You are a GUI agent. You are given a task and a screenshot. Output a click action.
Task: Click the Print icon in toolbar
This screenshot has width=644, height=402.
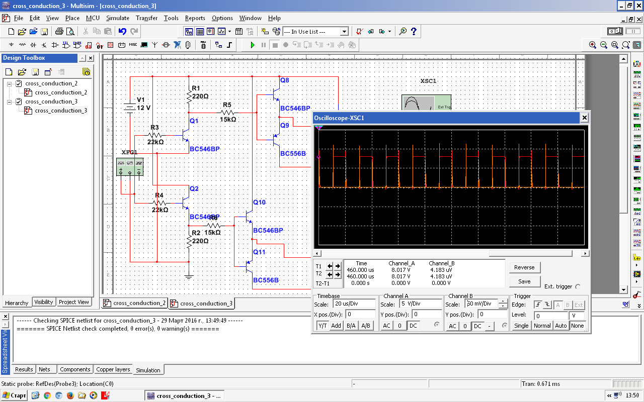pos(59,31)
